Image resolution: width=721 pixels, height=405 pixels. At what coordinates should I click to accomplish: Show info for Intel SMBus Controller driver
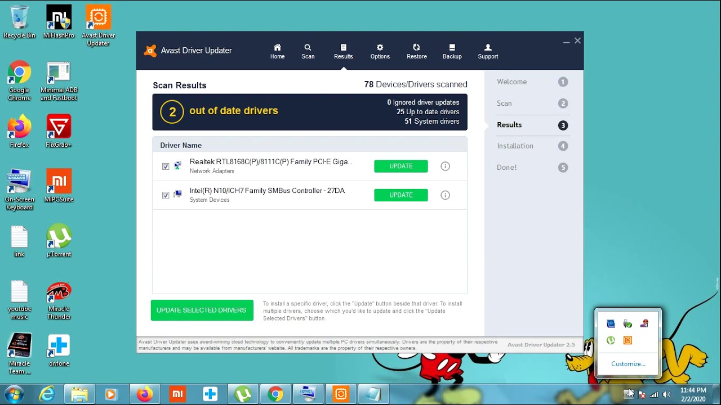(445, 195)
